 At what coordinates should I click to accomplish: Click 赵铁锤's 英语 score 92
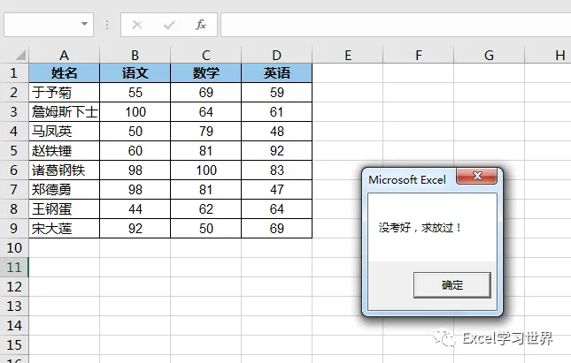coord(276,151)
